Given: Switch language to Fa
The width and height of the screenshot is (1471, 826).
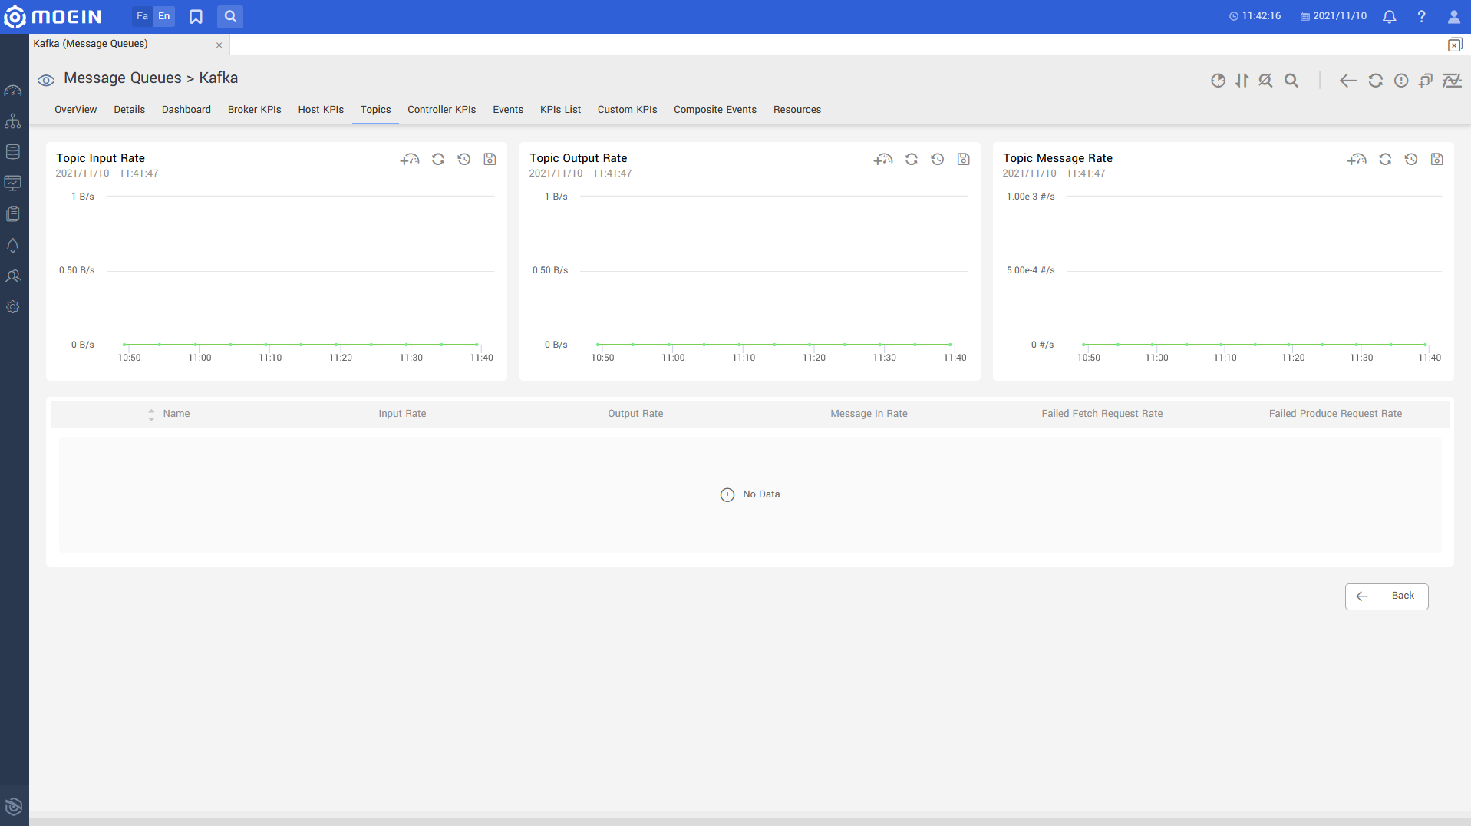Looking at the screenshot, I should click(x=142, y=16).
